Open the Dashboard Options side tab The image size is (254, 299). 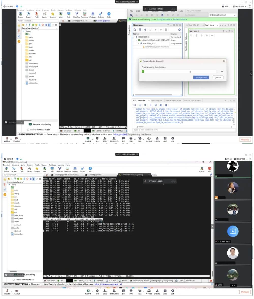186,42
